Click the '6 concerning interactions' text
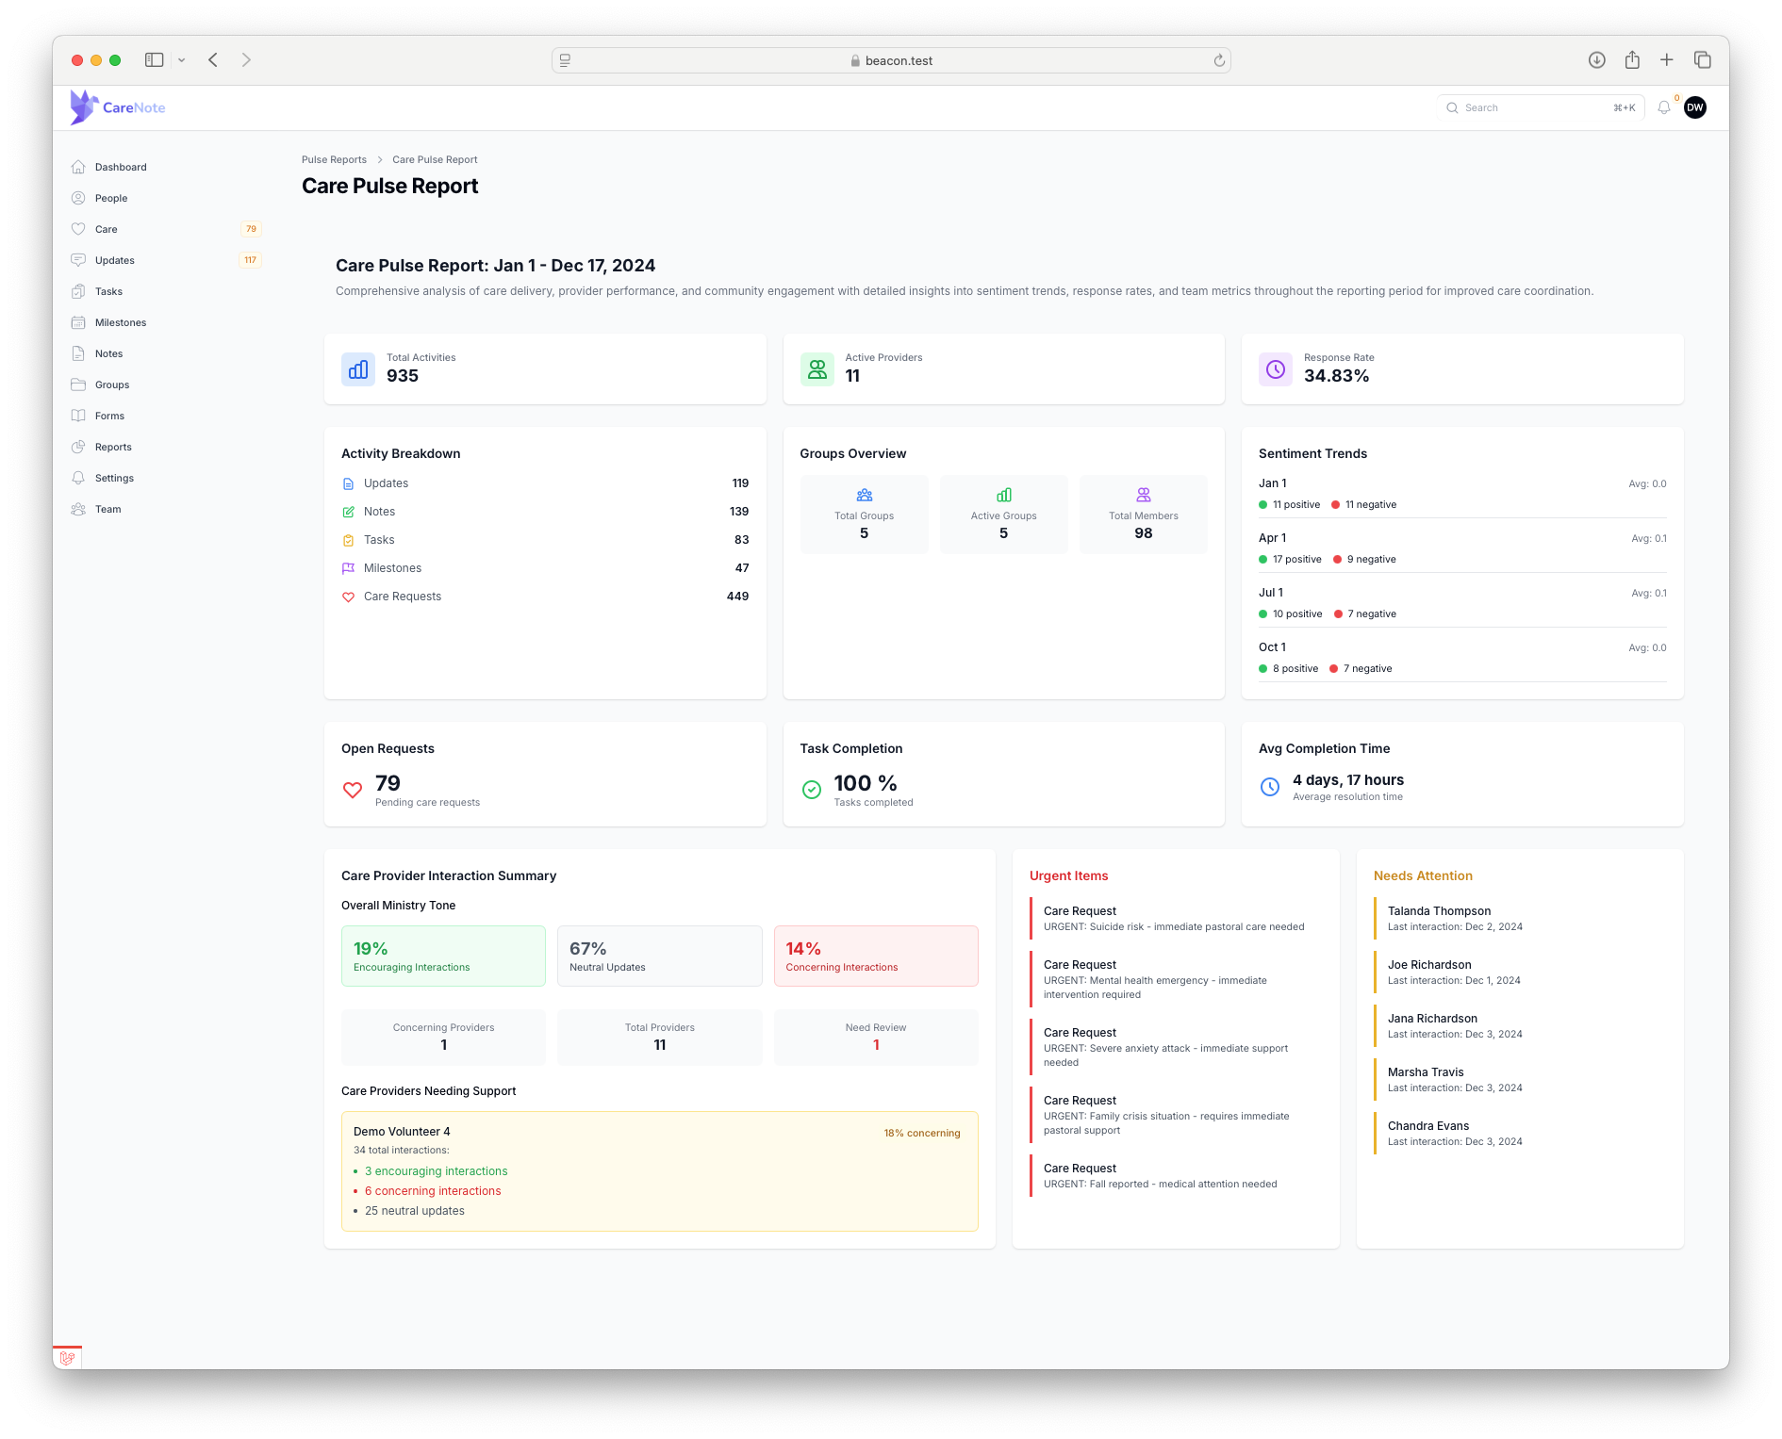This screenshot has width=1782, height=1439. [x=433, y=1191]
